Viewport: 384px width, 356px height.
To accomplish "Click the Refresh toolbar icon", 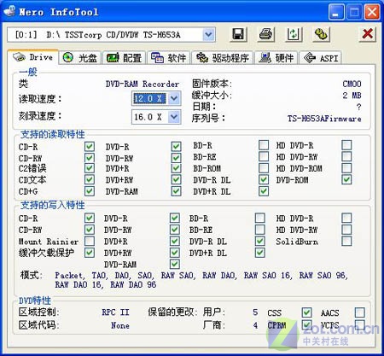I will (x=294, y=34).
